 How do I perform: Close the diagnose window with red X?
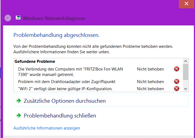(187, 4)
